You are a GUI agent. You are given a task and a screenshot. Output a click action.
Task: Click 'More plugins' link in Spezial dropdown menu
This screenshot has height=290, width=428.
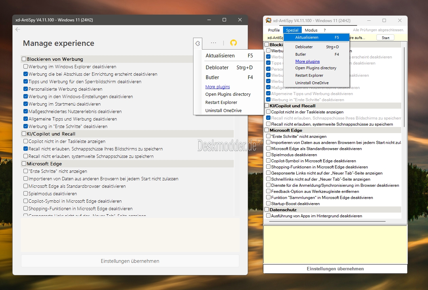308,61
